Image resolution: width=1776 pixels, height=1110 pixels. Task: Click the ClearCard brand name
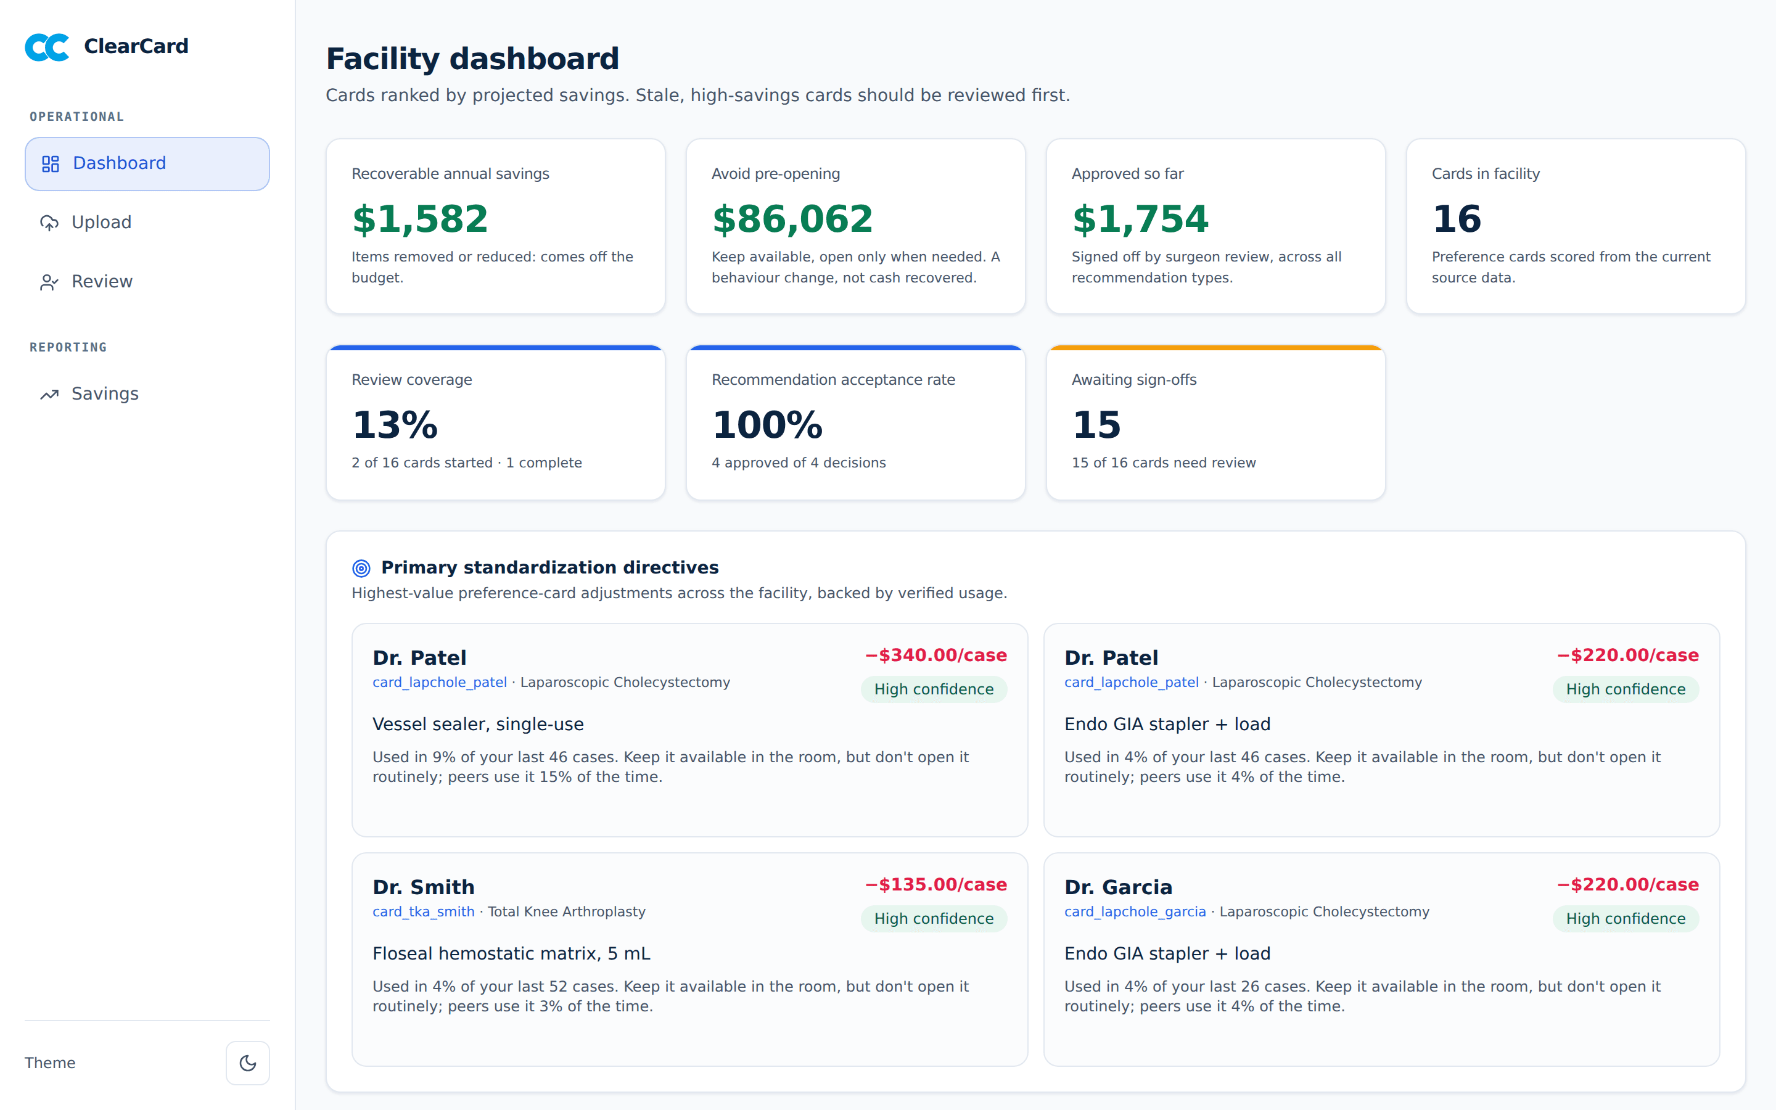tap(136, 46)
